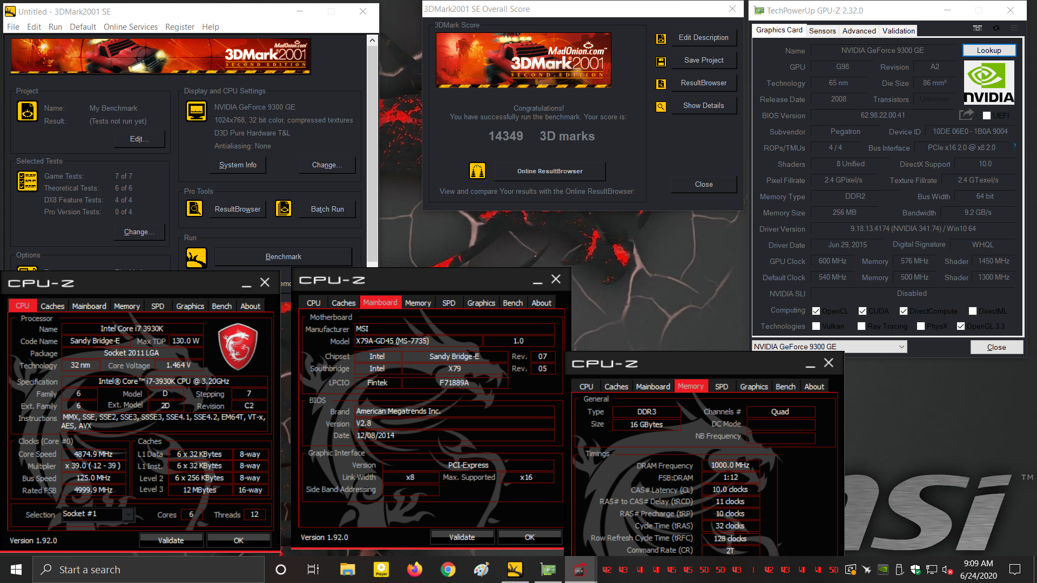Switch to the Sensors tab in GPU-Z

(x=822, y=31)
